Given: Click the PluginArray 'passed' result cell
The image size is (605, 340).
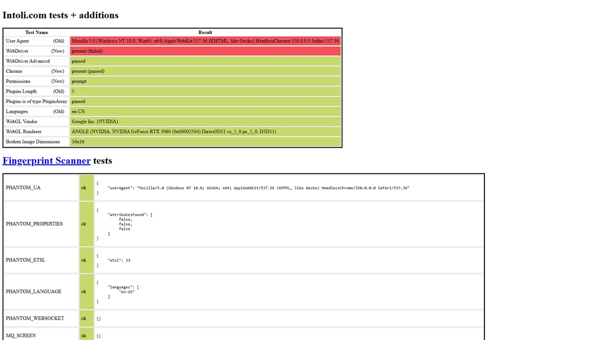Looking at the screenshot, I should [205, 102].
